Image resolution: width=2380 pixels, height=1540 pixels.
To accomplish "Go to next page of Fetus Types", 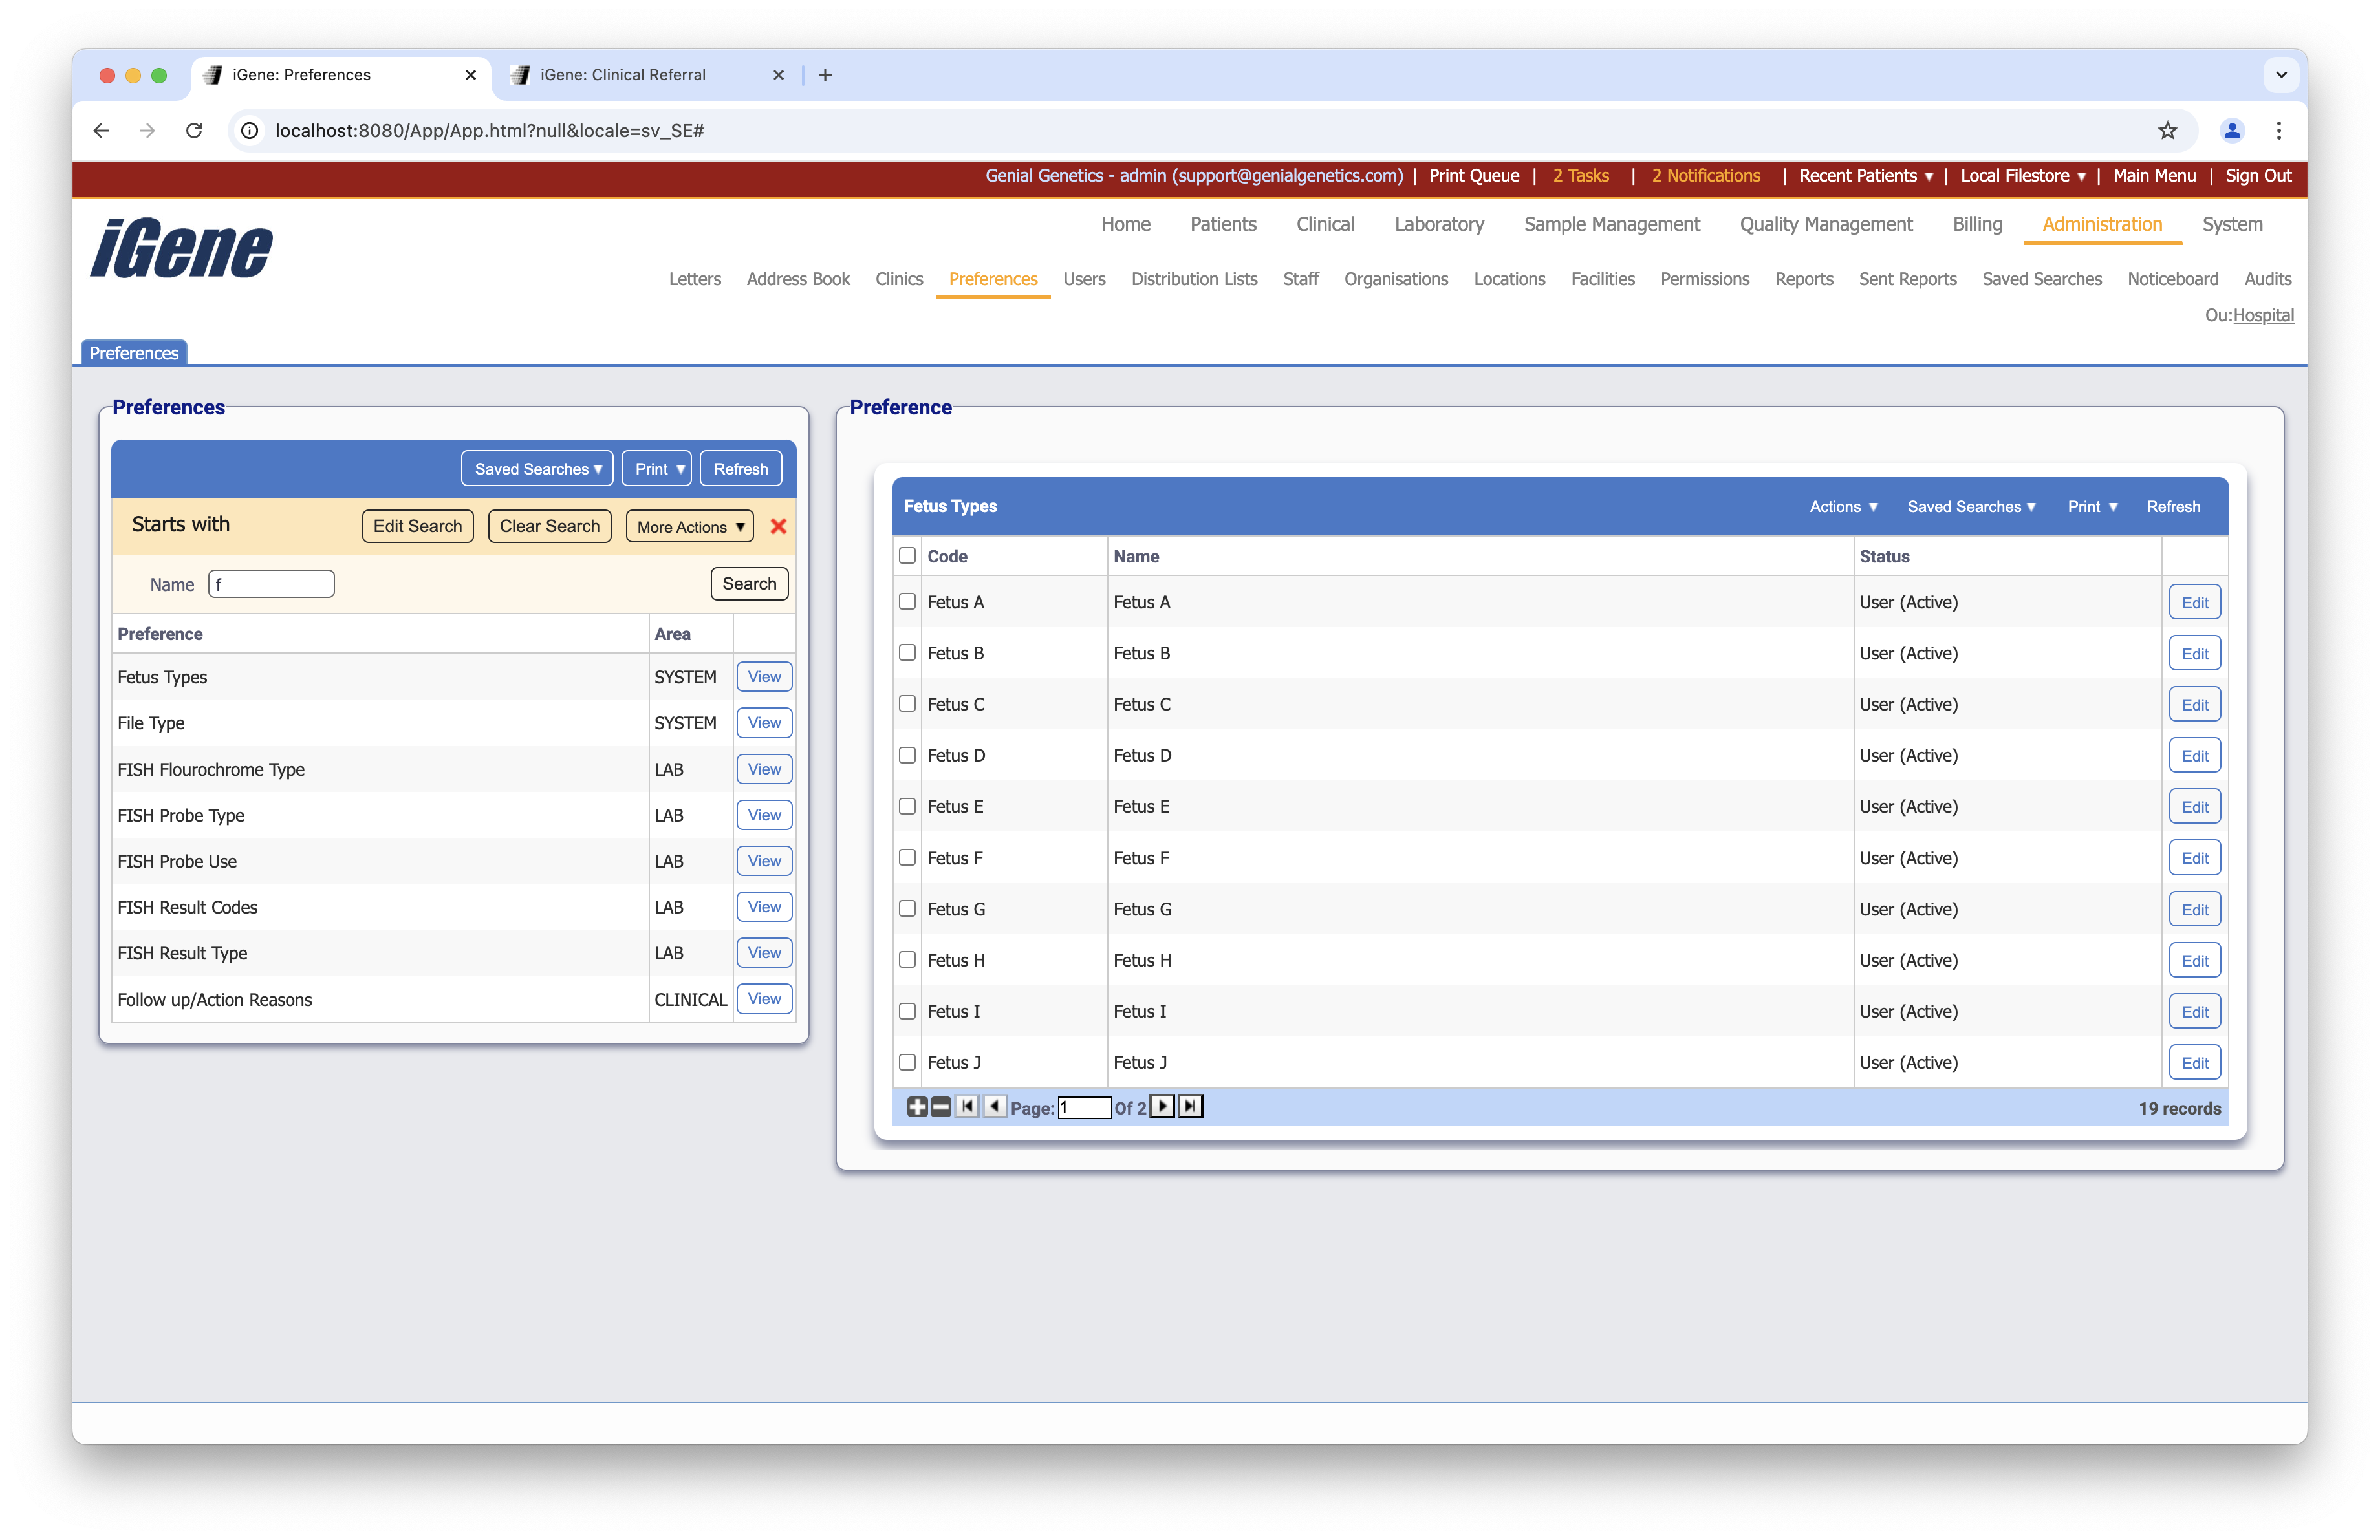I will 1162,1106.
